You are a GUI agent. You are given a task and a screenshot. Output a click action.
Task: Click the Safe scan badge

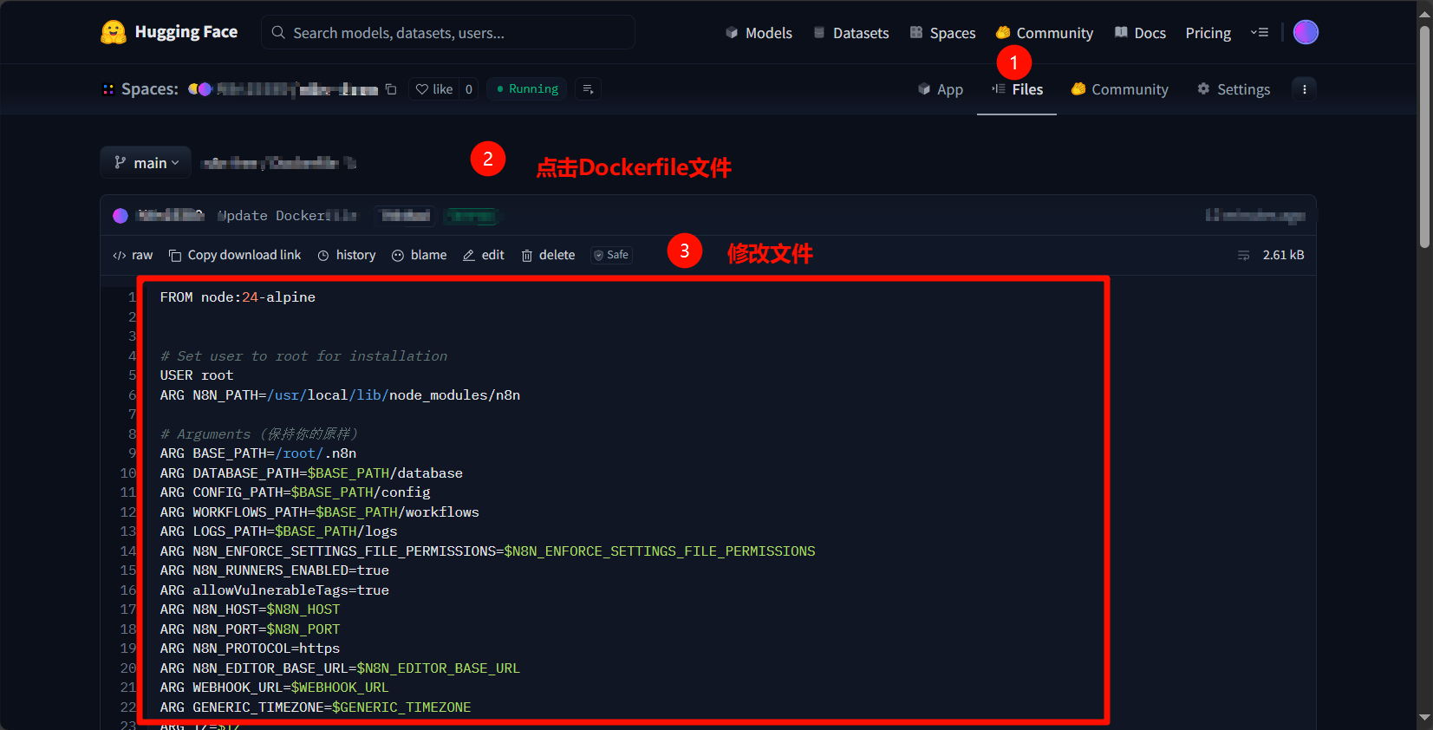point(611,255)
